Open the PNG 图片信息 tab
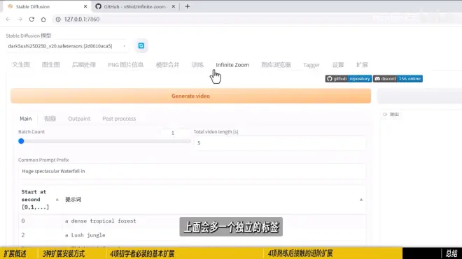Image resolution: width=462 pixels, height=259 pixels. (126, 65)
